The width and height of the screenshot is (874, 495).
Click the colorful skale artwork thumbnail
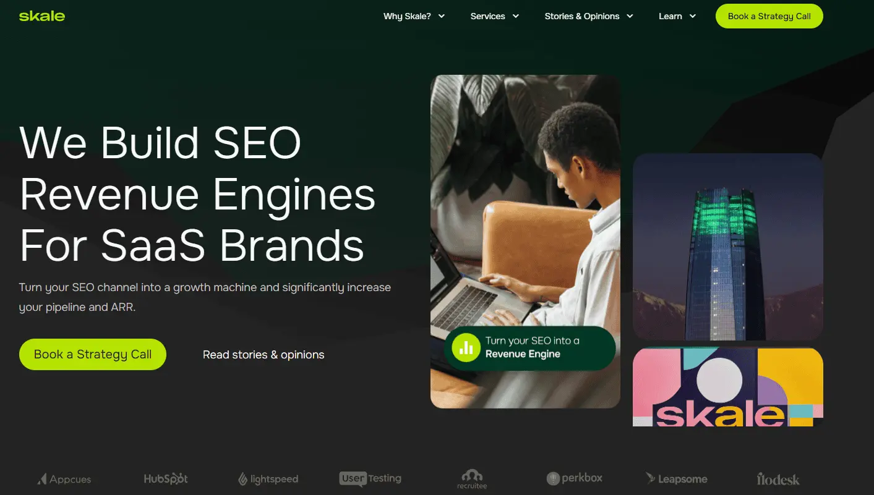coord(727,387)
